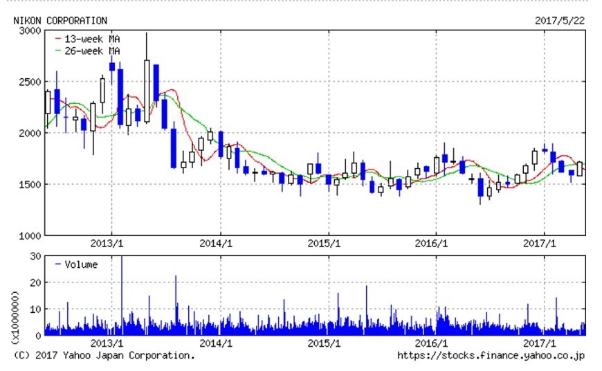Select the 26-week MA legend entry
Viewport: 602px width, 371px height.
[x=91, y=51]
